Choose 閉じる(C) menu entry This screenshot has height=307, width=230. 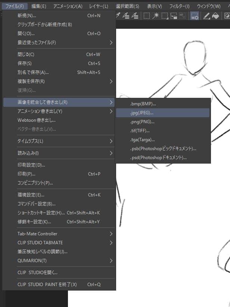59,55
